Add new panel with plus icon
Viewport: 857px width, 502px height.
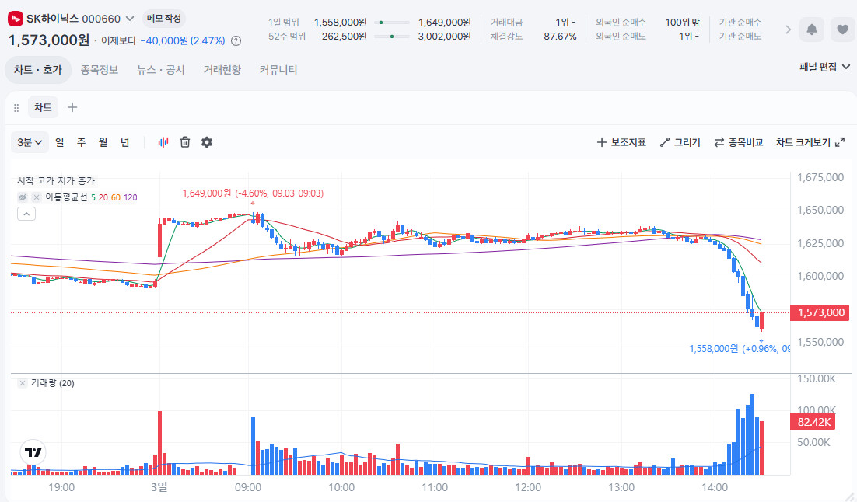pyautogui.click(x=72, y=107)
